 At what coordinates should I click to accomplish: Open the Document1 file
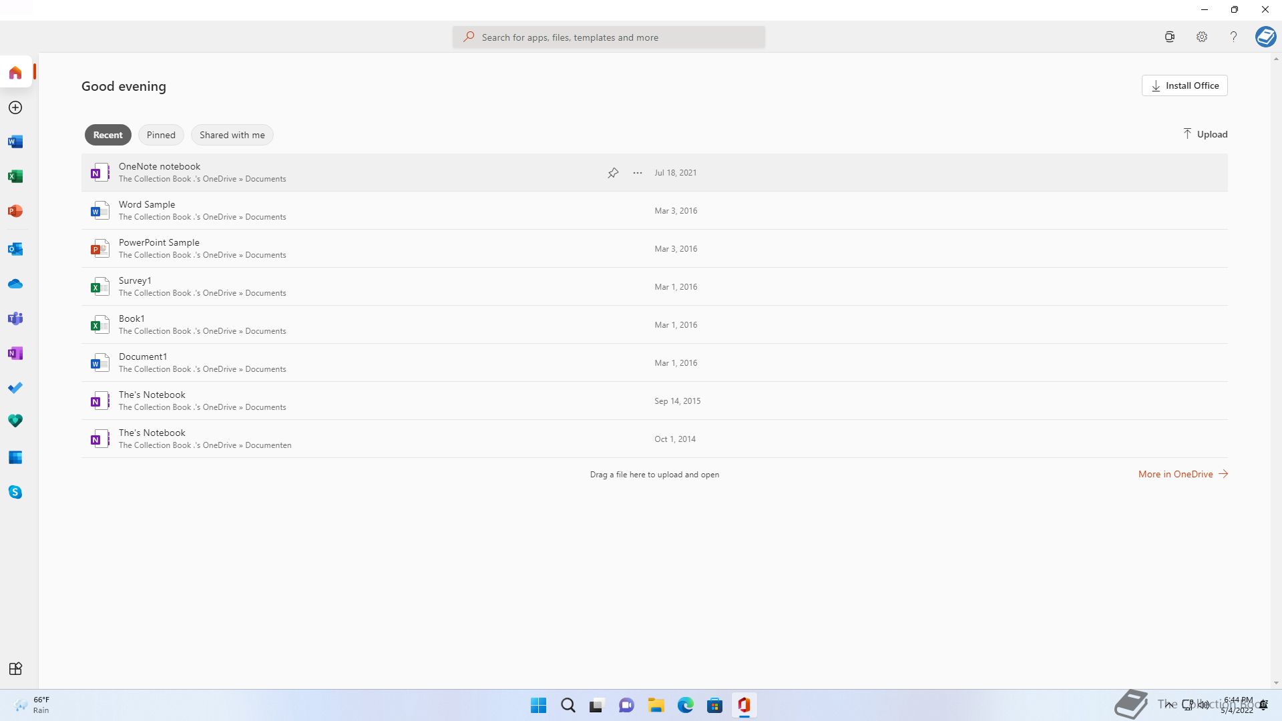point(654,363)
